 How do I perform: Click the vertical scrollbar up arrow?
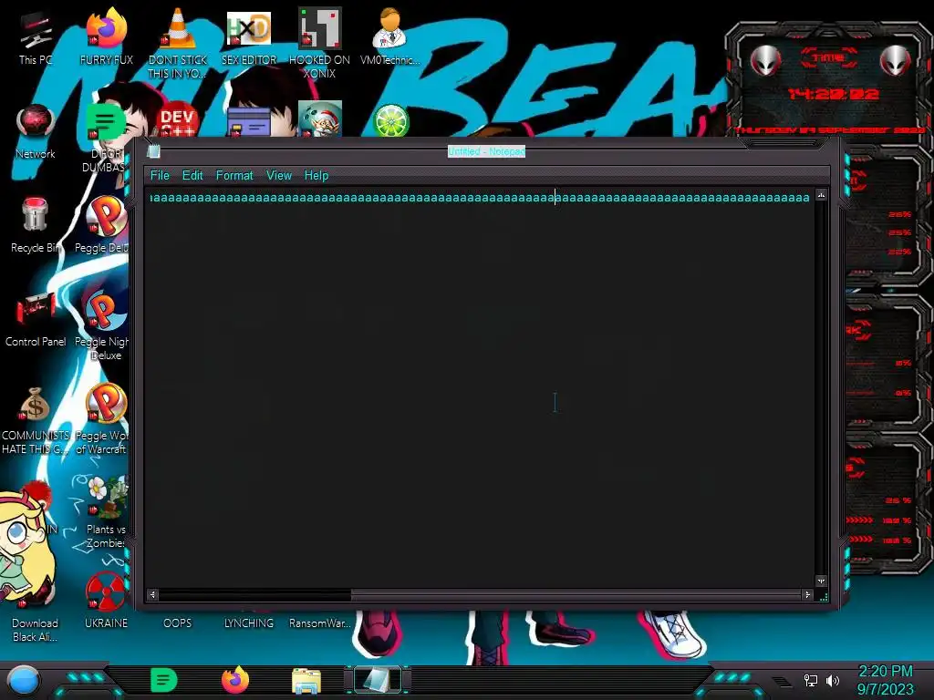[x=822, y=195]
